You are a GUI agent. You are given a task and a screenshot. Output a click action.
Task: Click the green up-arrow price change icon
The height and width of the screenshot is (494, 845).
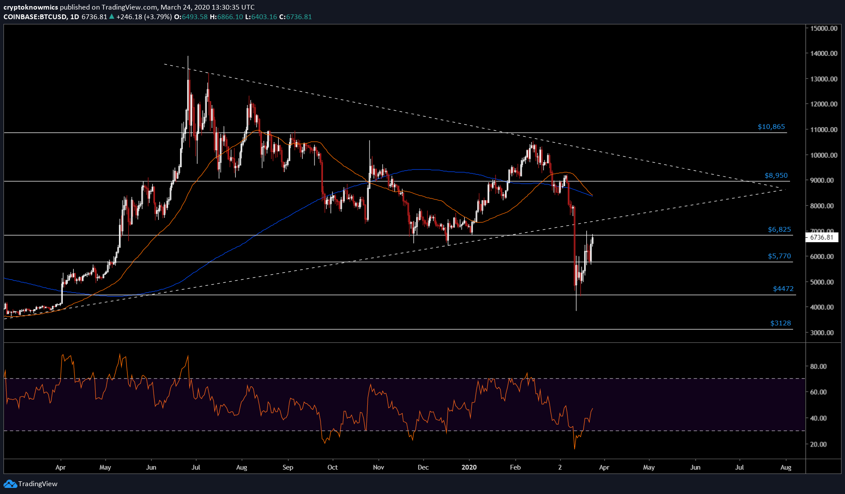(x=112, y=17)
